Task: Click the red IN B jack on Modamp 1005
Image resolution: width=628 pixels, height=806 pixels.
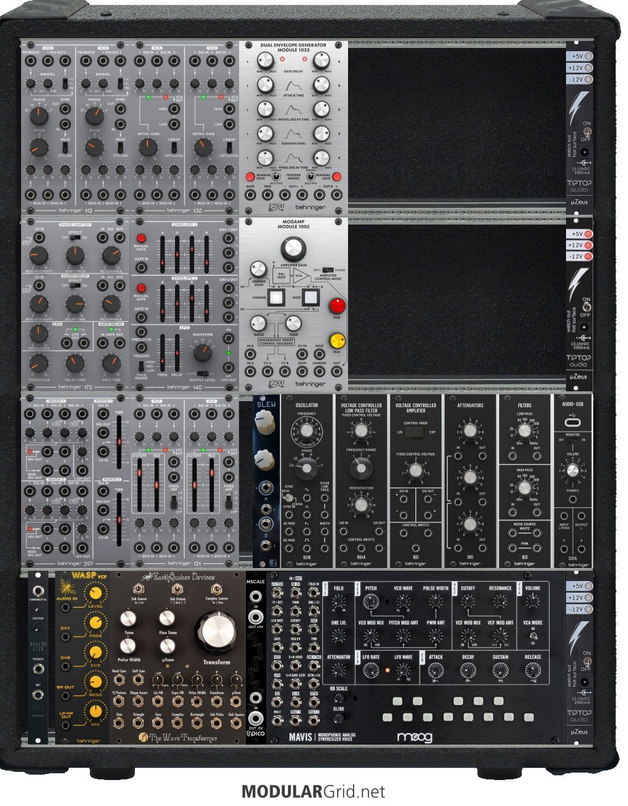Action: (x=337, y=305)
